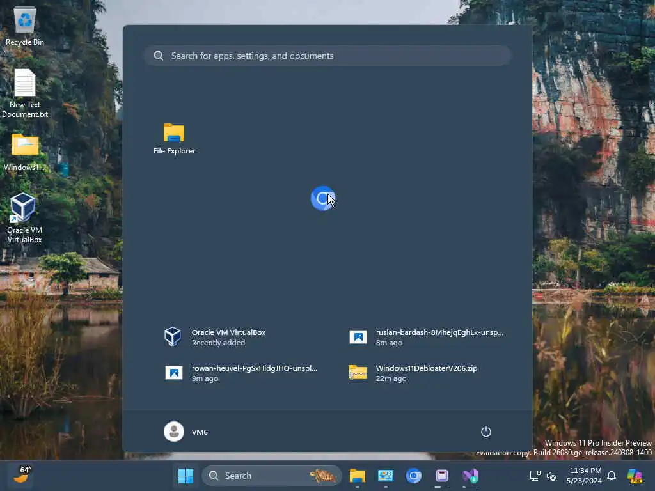The image size is (655, 491).
Task: Click the '8m ago' timestamp text
Action: tap(389, 343)
